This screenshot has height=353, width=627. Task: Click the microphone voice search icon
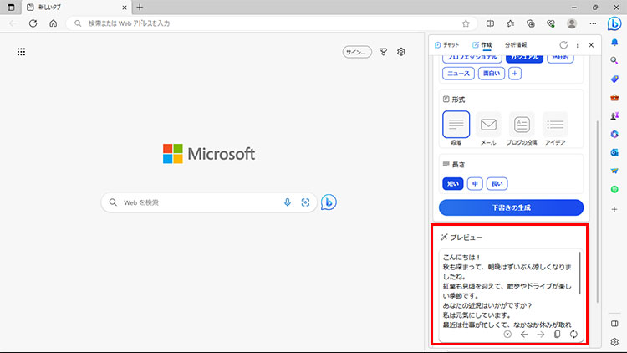pyautogui.click(x=288, y=202)
